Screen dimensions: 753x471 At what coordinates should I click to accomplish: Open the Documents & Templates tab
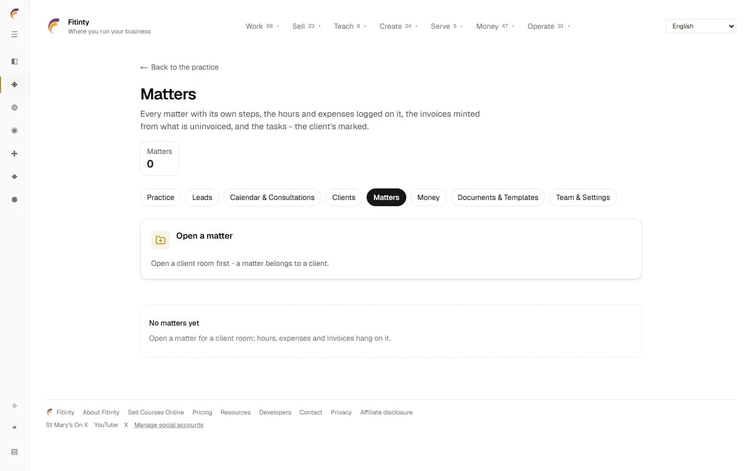click(x=498, y=197)
